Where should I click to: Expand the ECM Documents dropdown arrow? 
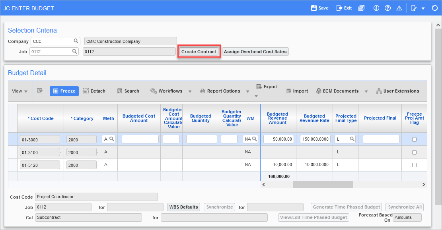[366, 91]
